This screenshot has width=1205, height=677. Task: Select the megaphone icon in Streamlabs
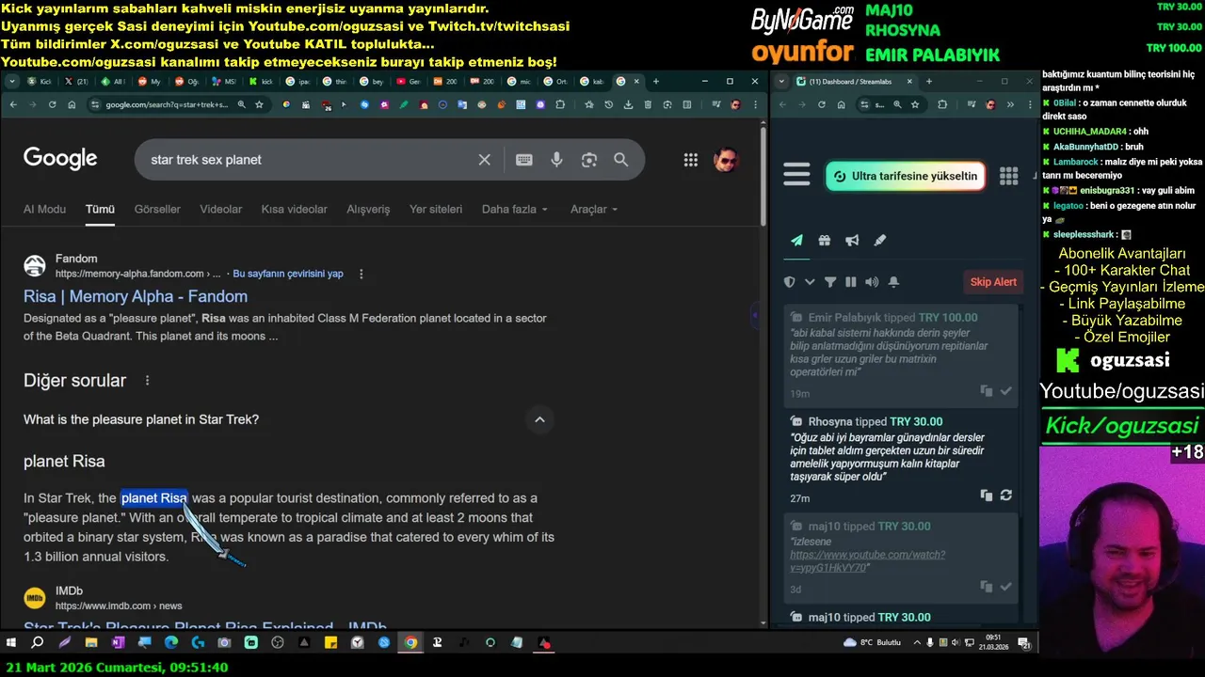click(x=852, y=240)
